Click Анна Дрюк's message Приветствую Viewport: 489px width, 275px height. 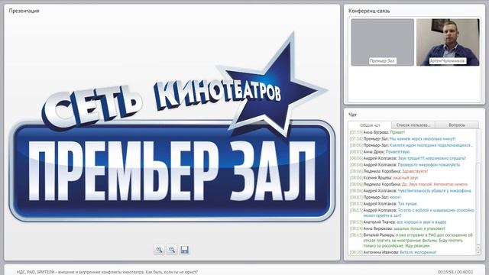coord(397,152)
